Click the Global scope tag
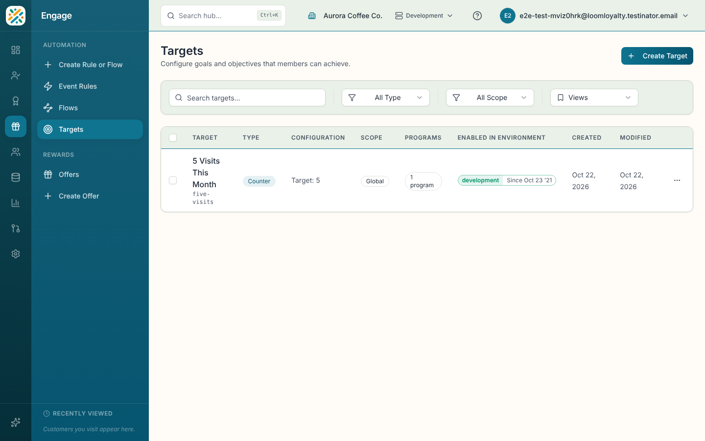705x441 pixels. (x=375, y=181)
